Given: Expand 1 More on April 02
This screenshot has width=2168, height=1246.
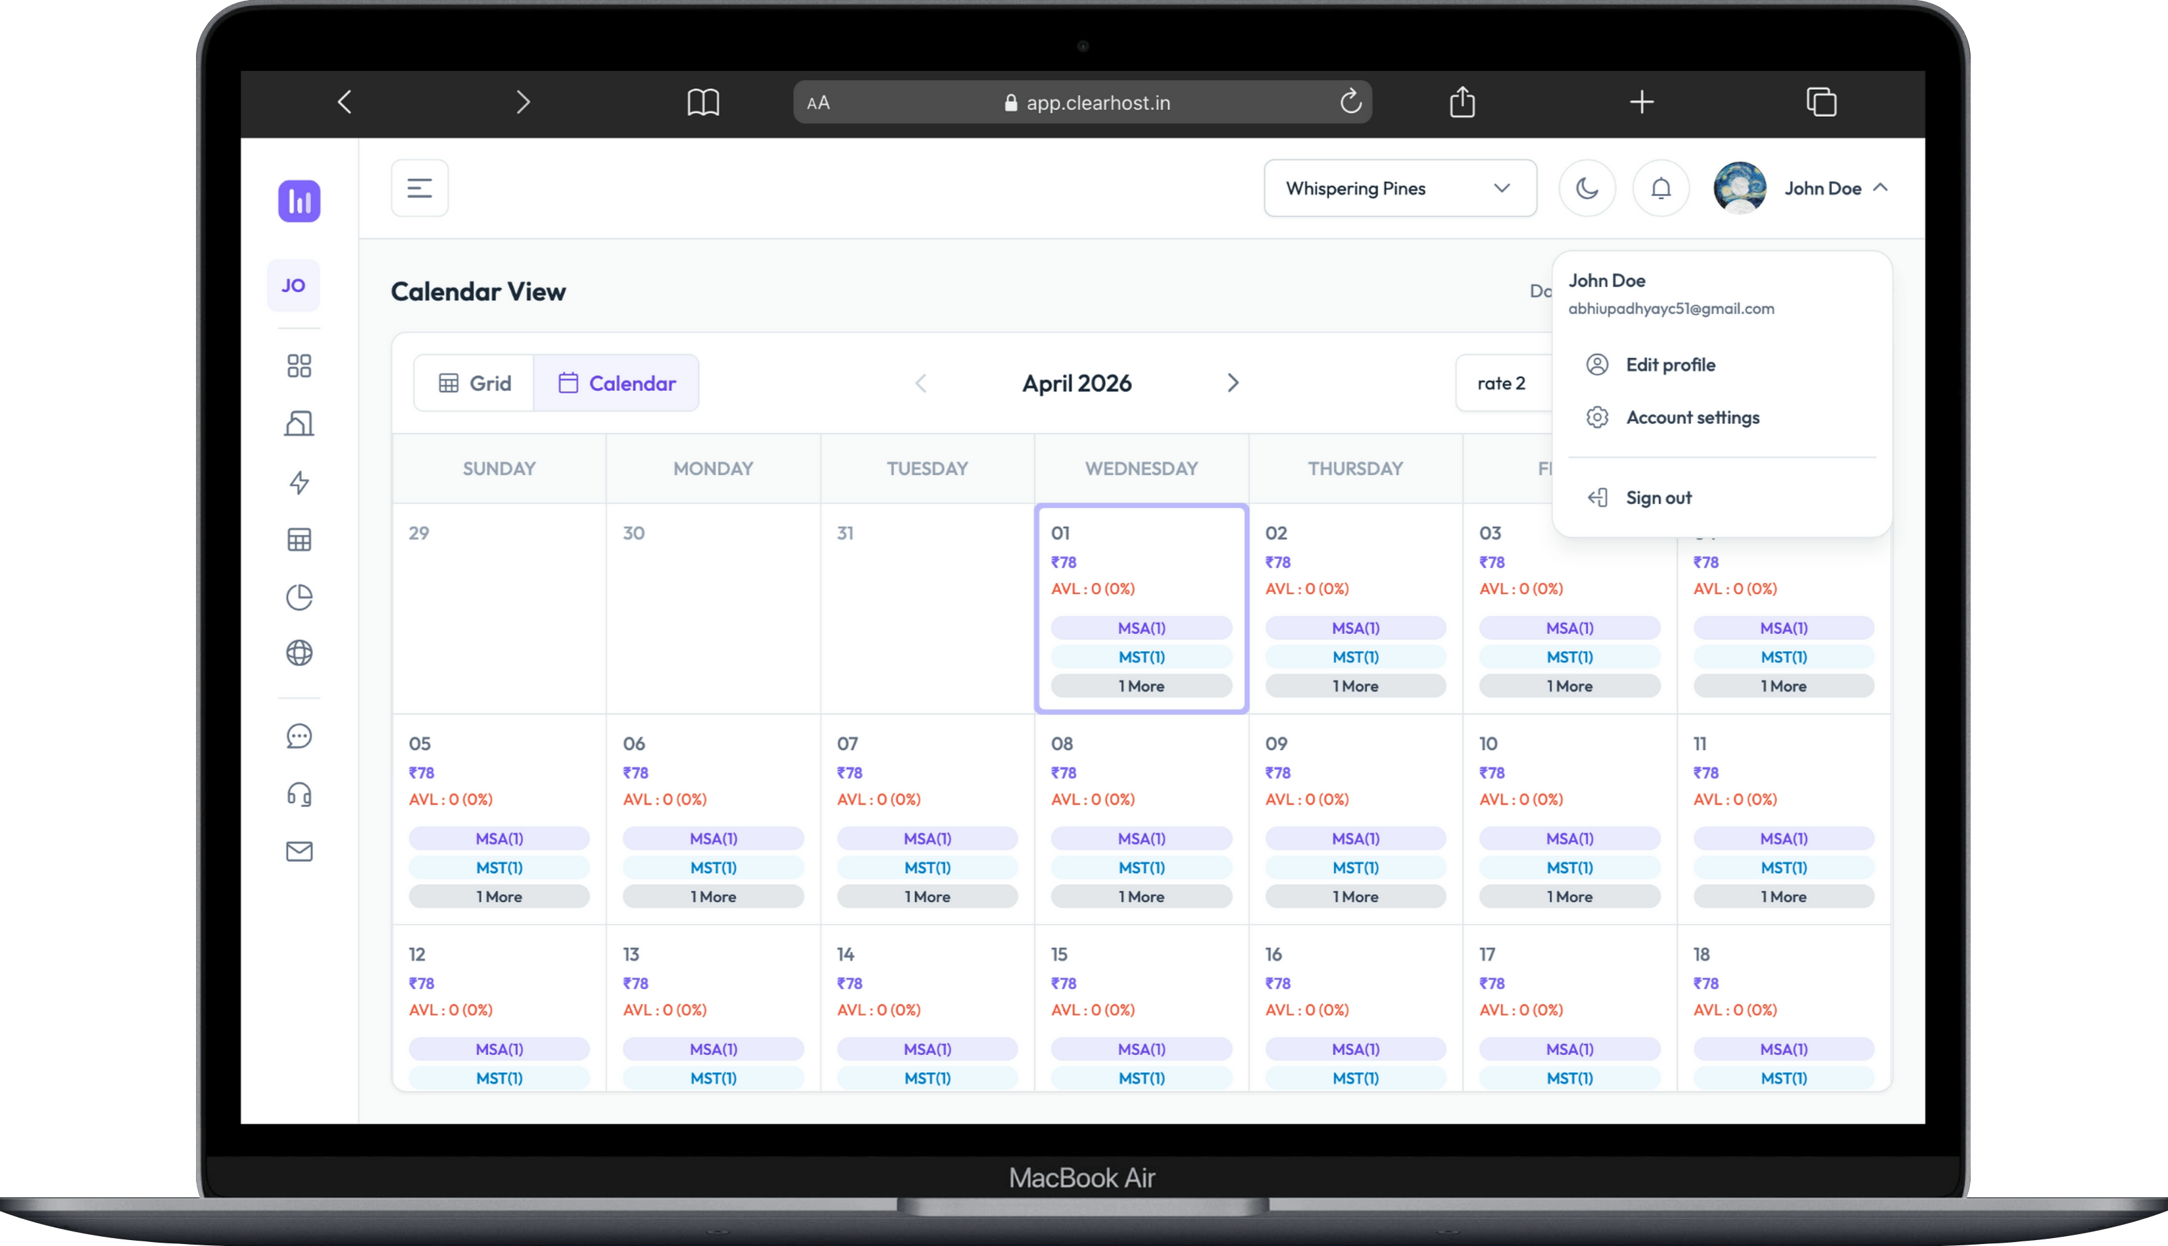Looking at the screenshot, I should pyautogui.click(x=1355, y=686).
